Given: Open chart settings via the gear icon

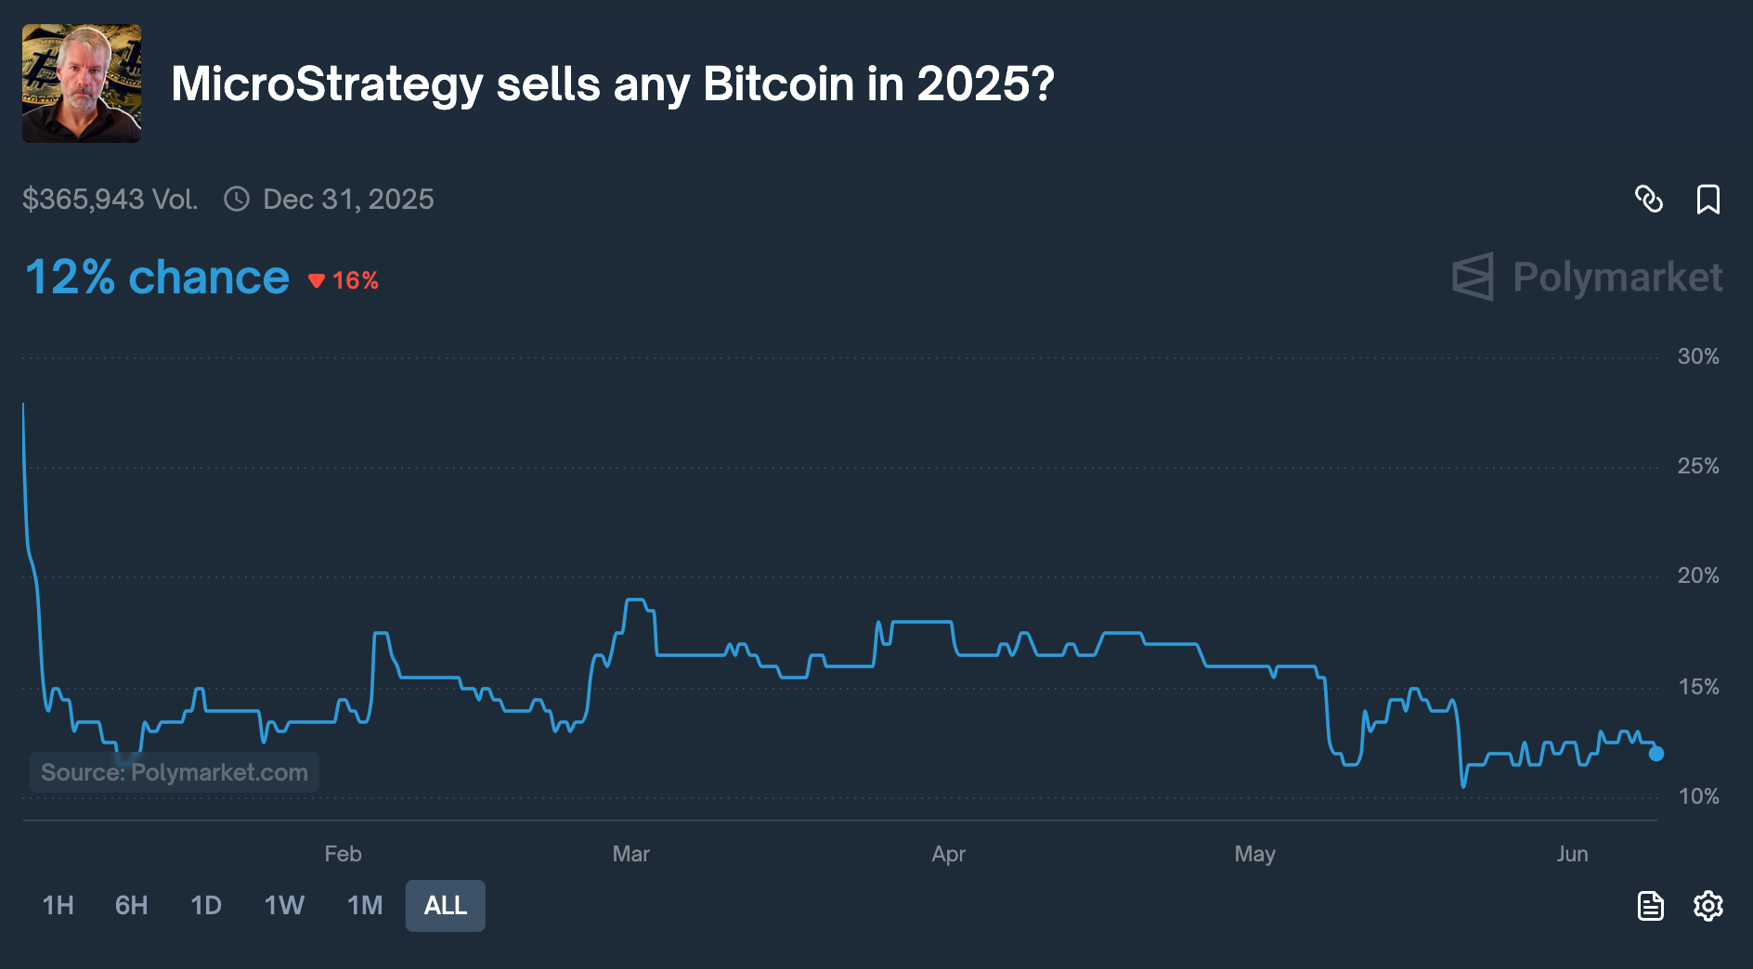Looking at the screenshot, I should [x=1709, y=906].
